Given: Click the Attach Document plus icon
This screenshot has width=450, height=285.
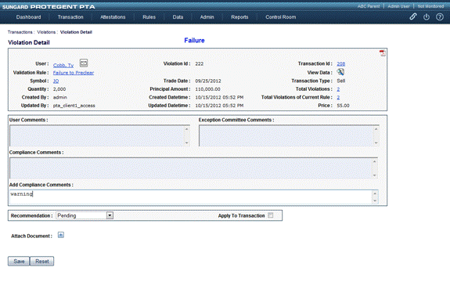Looking at the screenshot, I should (x=61, y=235).
